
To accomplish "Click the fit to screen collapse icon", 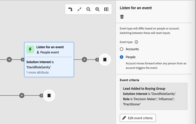I will (79, 9).
